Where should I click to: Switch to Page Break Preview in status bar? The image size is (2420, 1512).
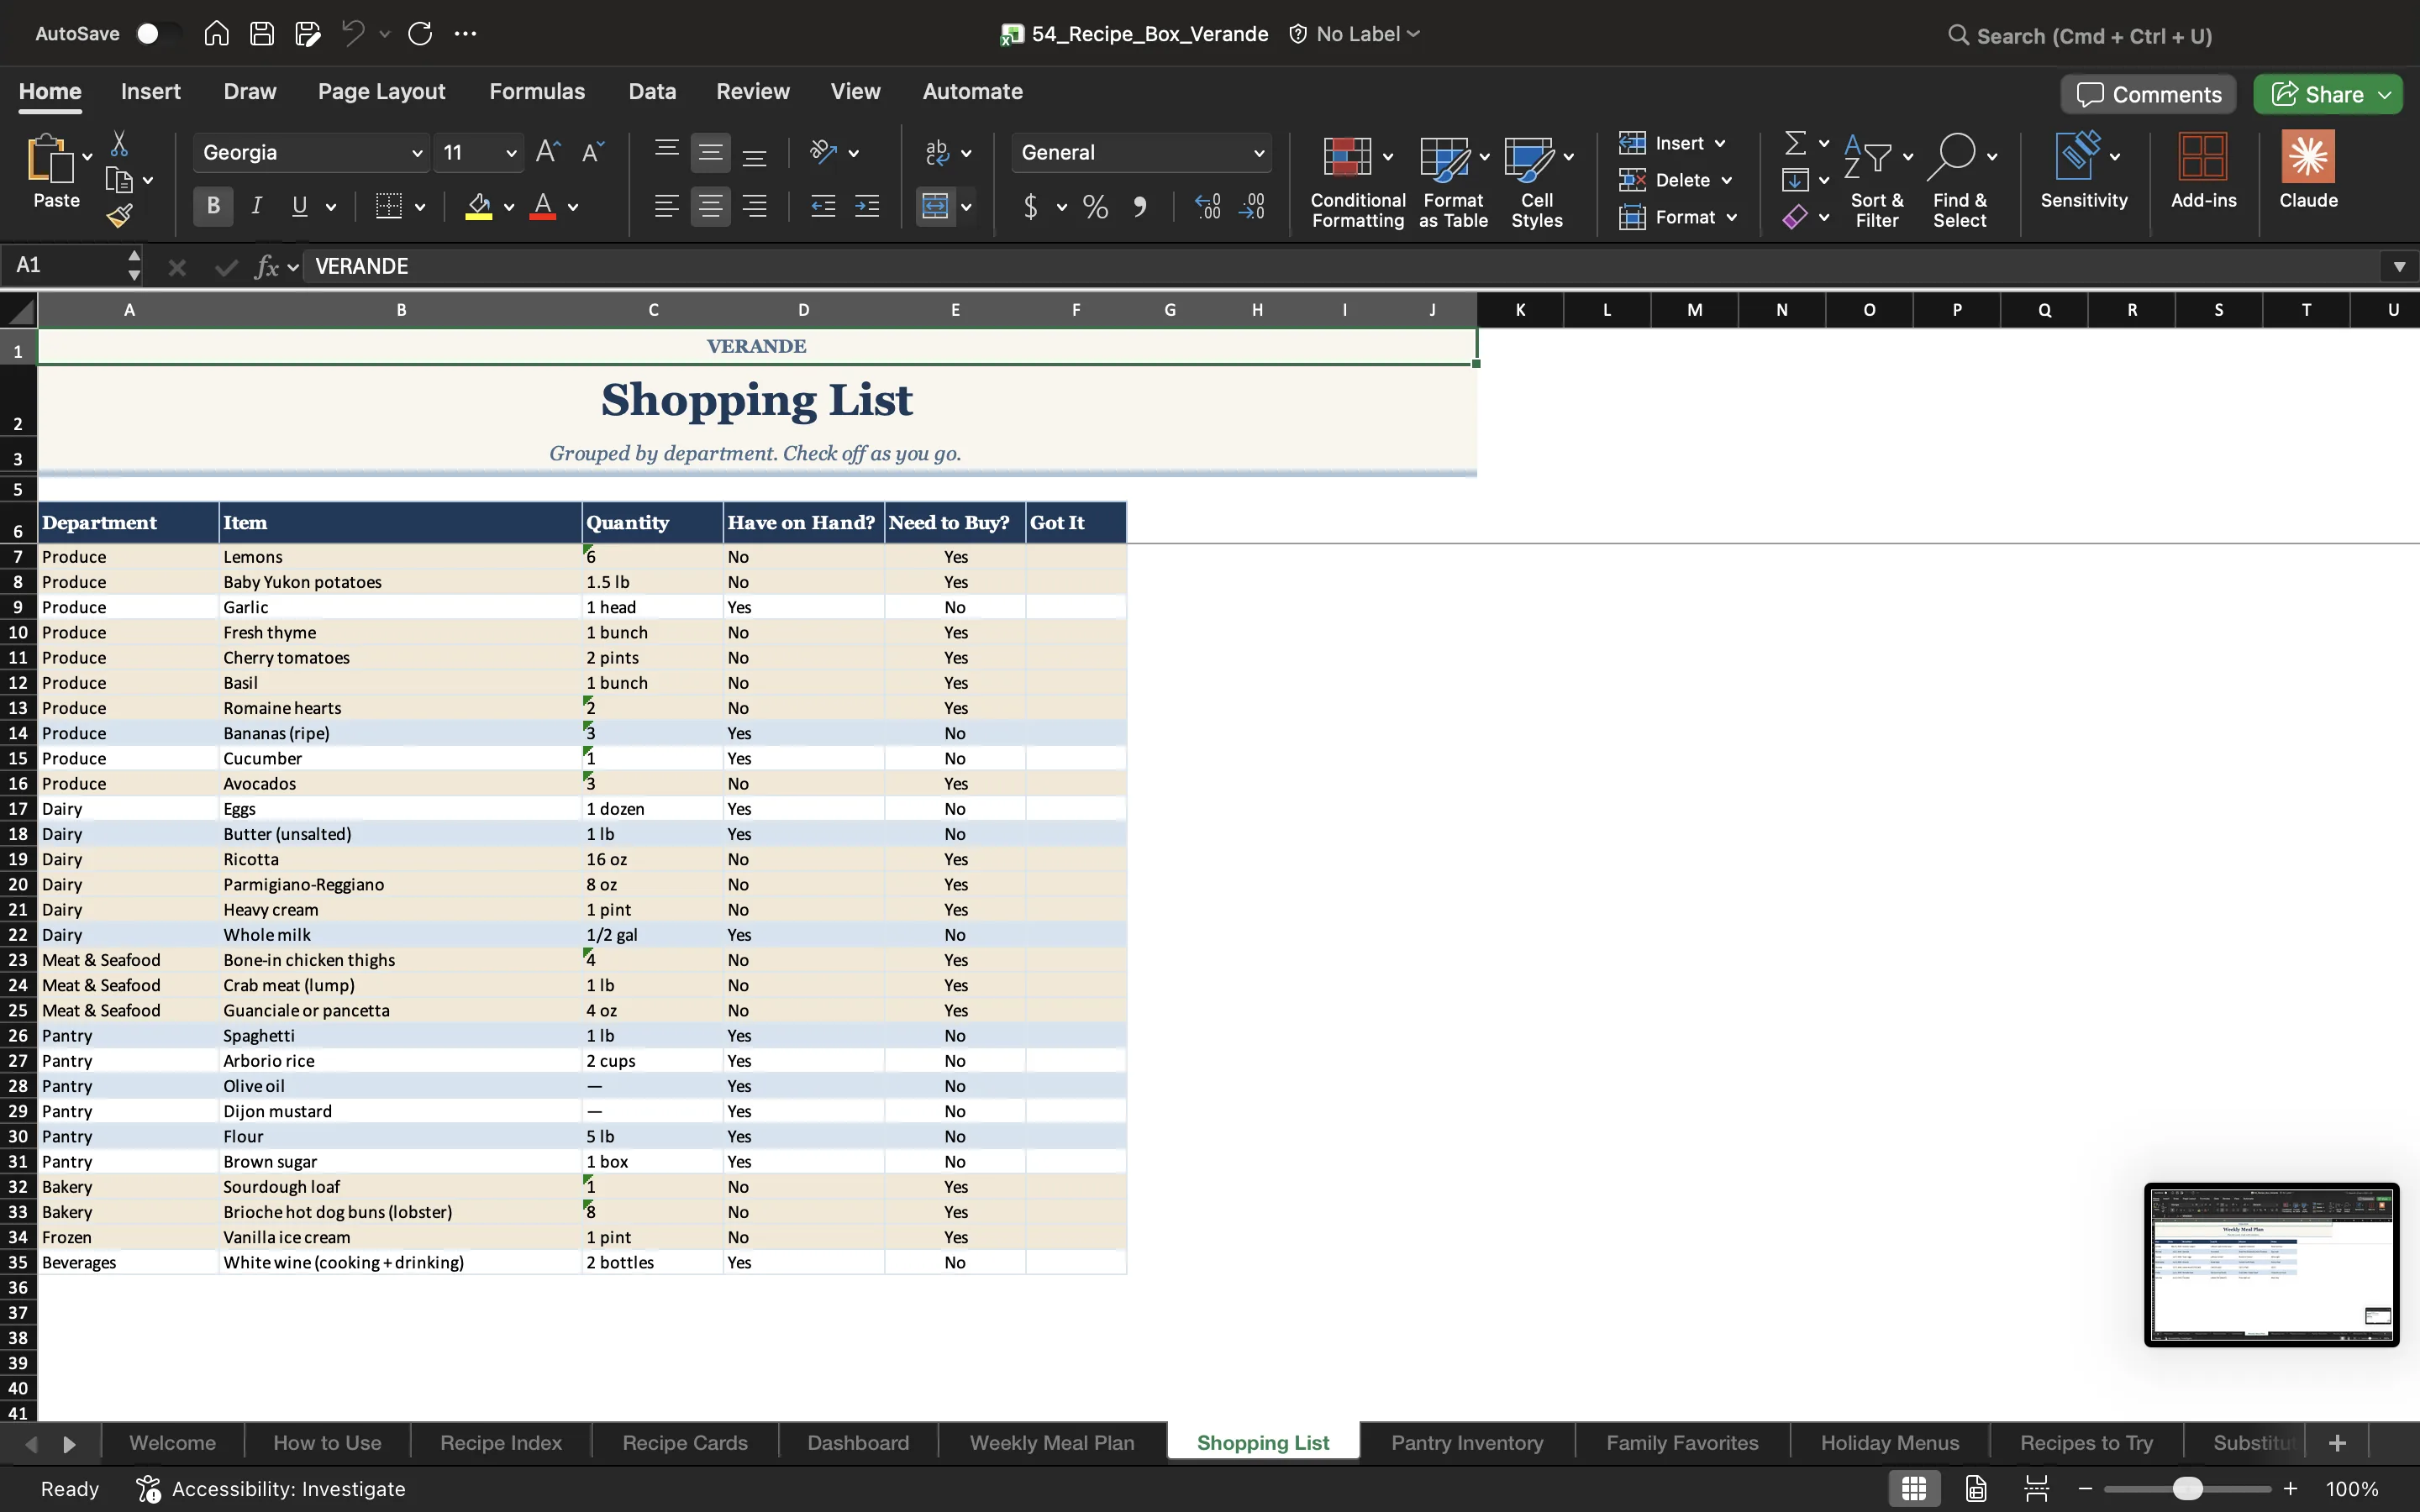point(2036,1489)
